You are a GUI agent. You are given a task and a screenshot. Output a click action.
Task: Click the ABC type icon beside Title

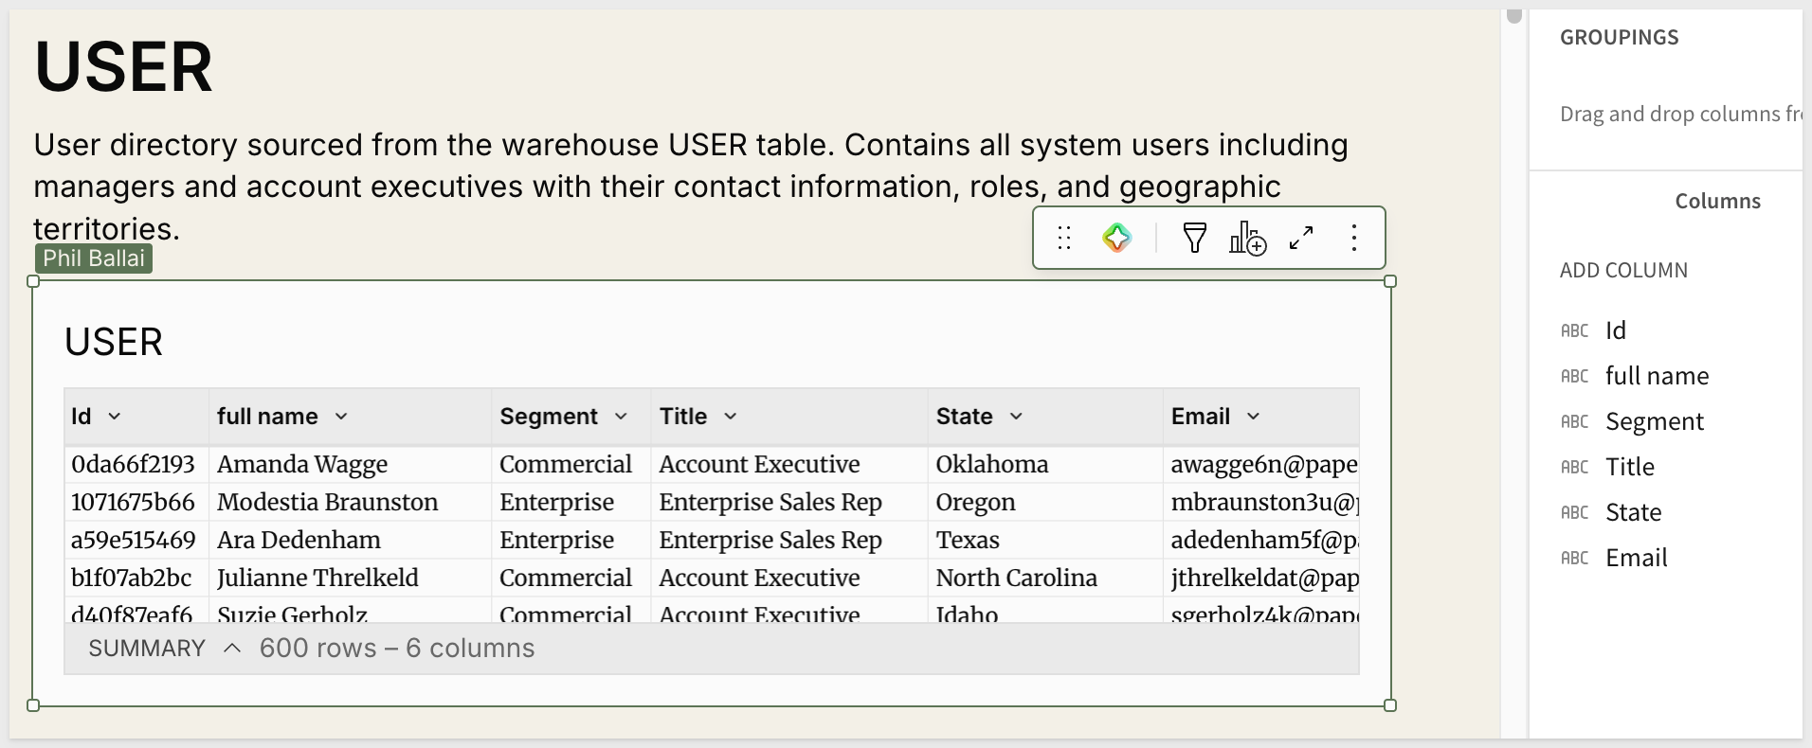tap(1574, 467)
